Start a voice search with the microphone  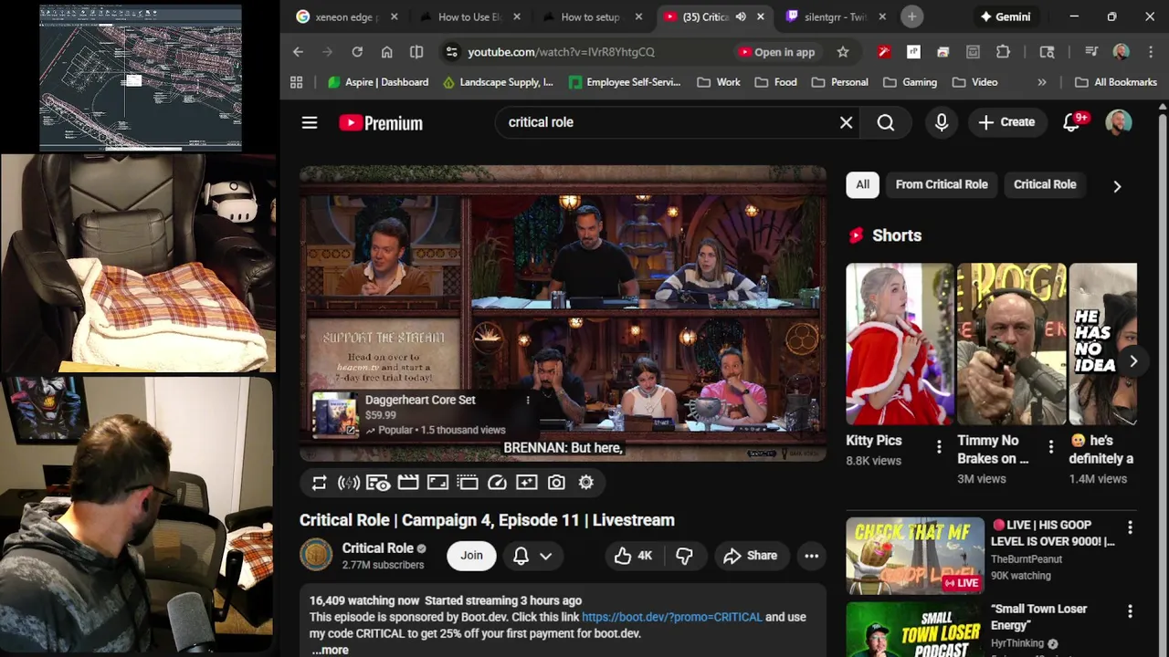click(942, 122)
